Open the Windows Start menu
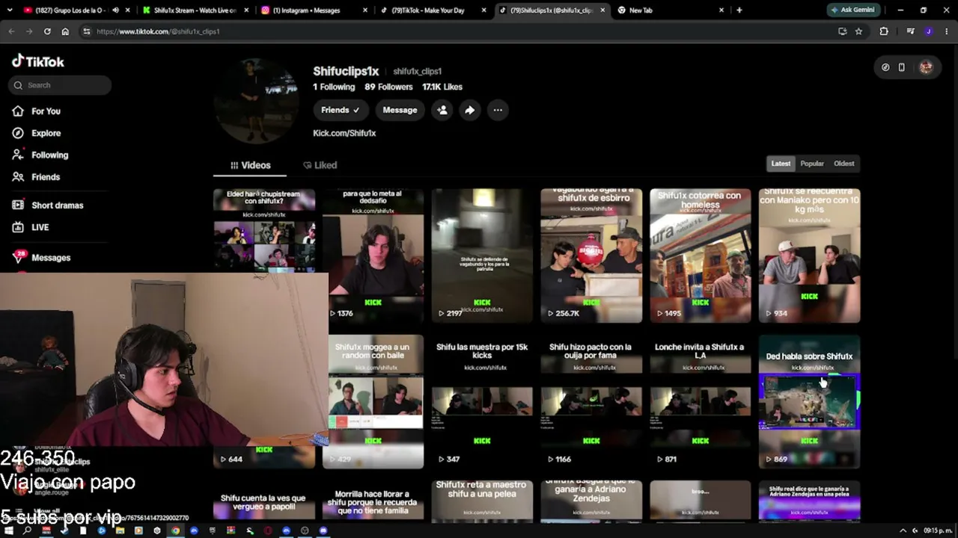Viewport: 958px width, 538px height. pos(9,531)
